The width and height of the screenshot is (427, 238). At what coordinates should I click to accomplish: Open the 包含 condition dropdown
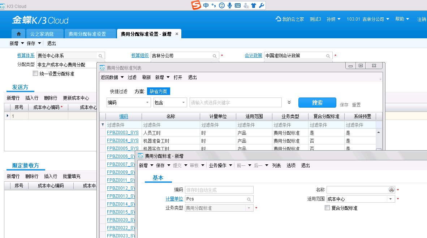click(x=184, y=102)
